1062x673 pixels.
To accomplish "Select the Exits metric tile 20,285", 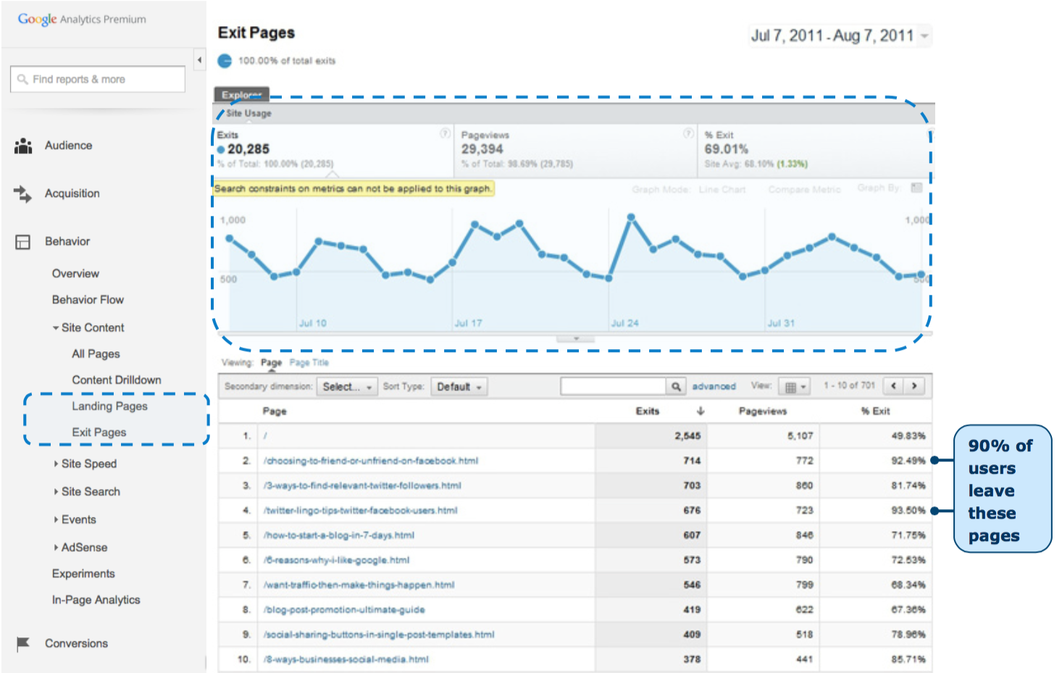I will [333, 151].
